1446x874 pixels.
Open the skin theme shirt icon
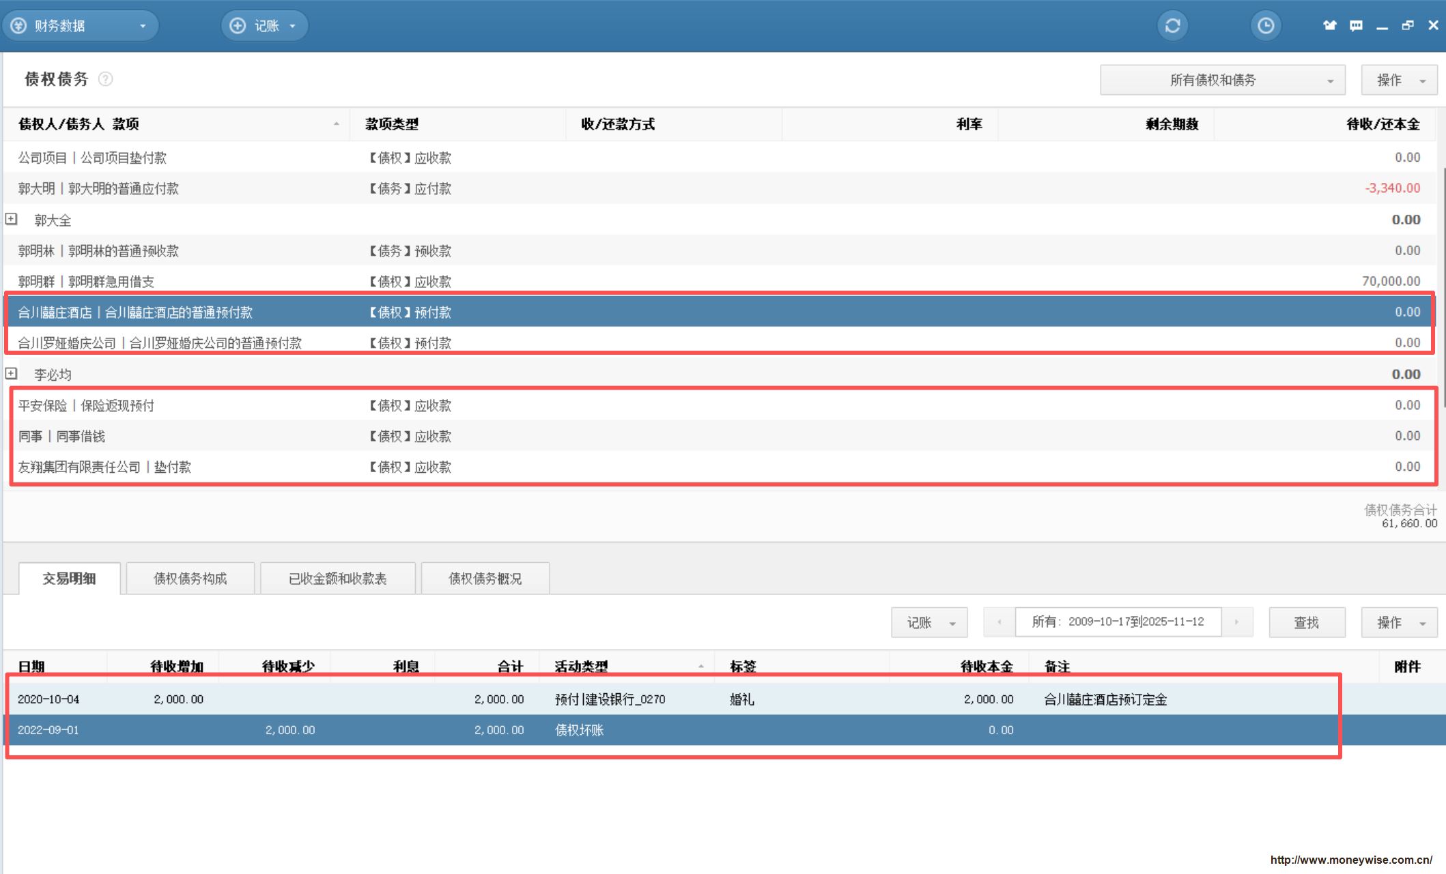tap(1329, 26)
